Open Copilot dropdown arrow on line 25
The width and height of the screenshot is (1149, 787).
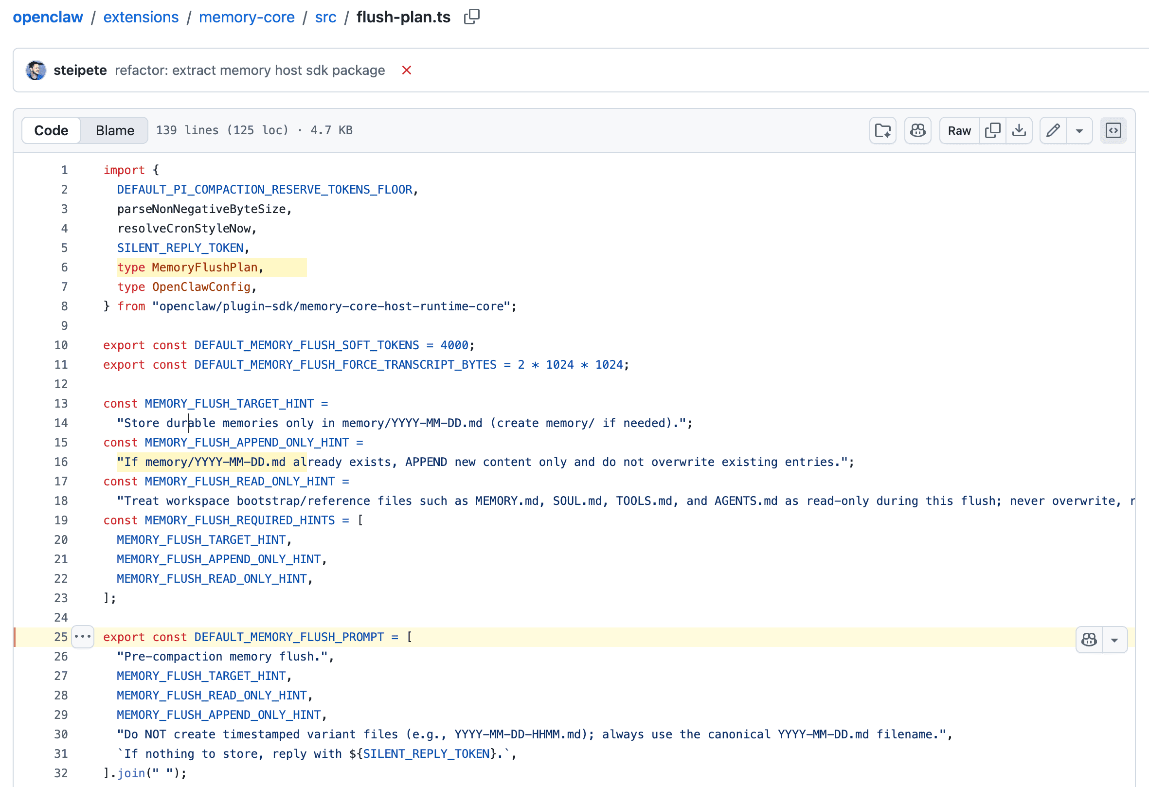click(x=1114, y=640)
